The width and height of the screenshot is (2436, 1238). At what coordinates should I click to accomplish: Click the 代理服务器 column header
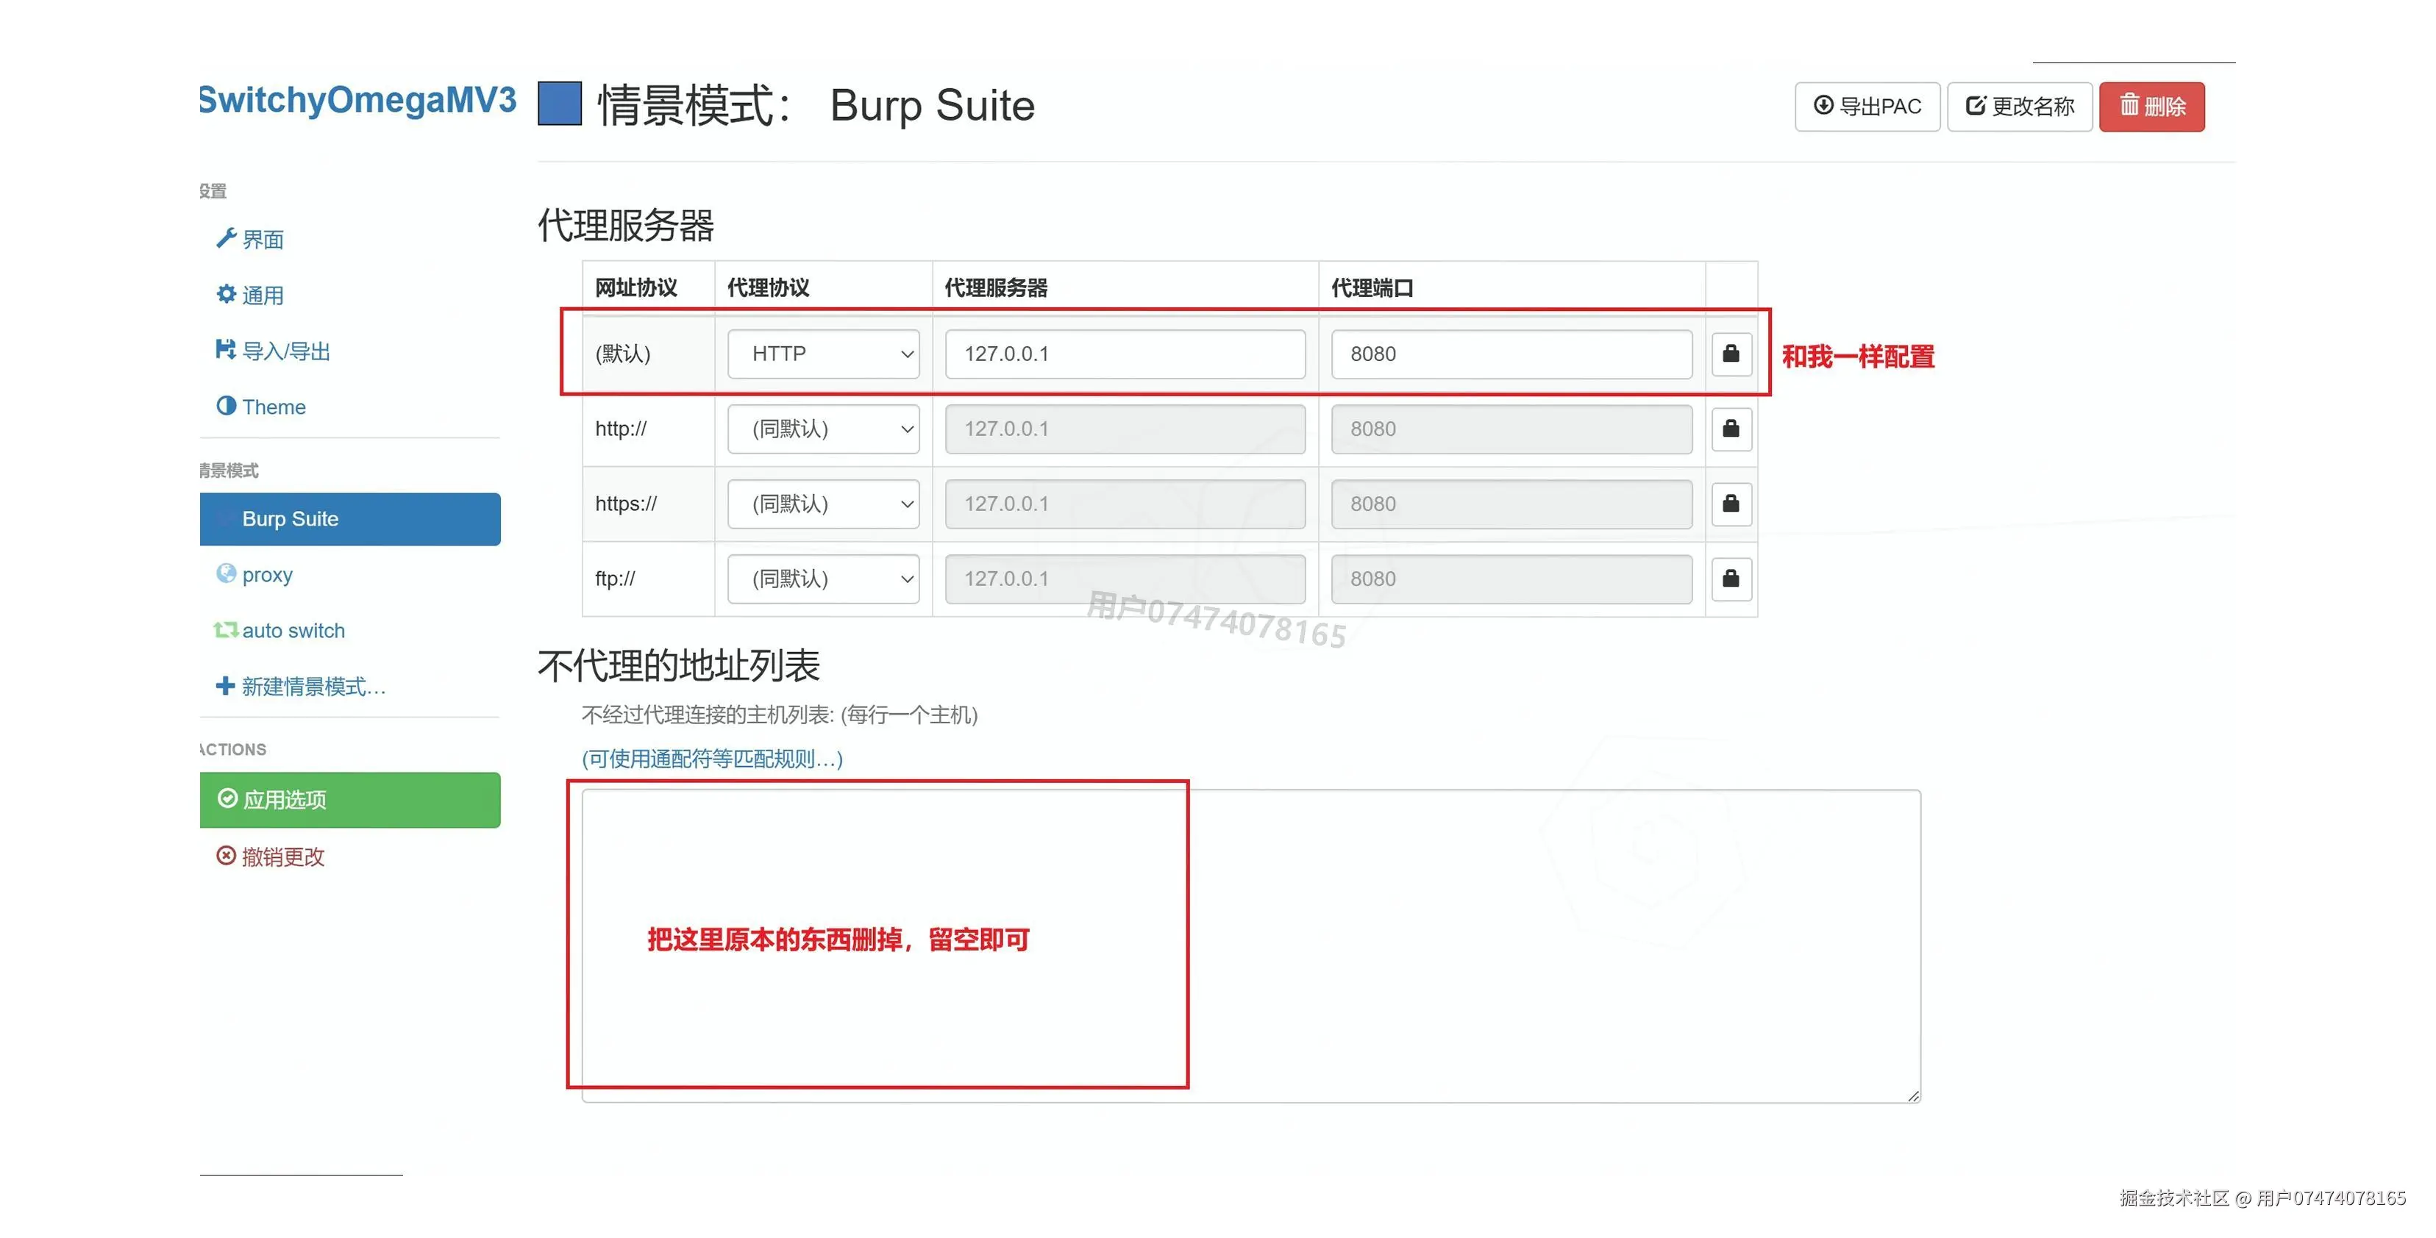click(x=996, y=287)
